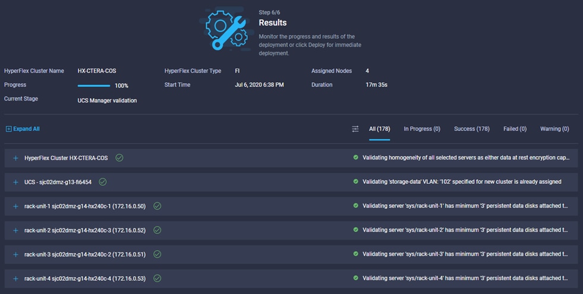Click green status dot before sys/rack-unit-1 message
This screenshot has height=294, width=583.
tap(356, 205)
